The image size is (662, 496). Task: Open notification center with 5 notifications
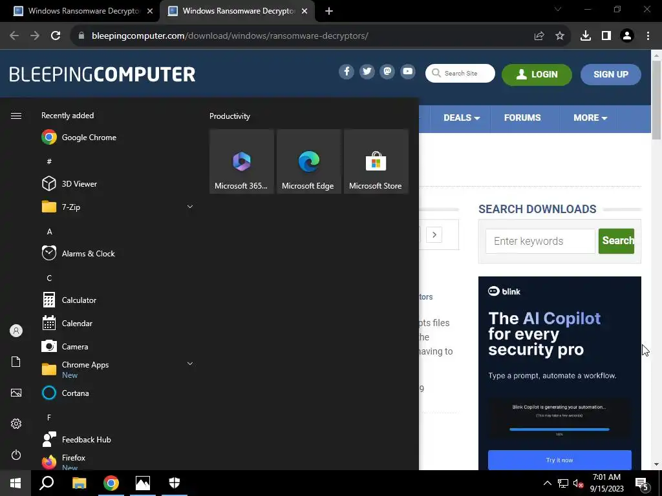click(x=642, y=484)
